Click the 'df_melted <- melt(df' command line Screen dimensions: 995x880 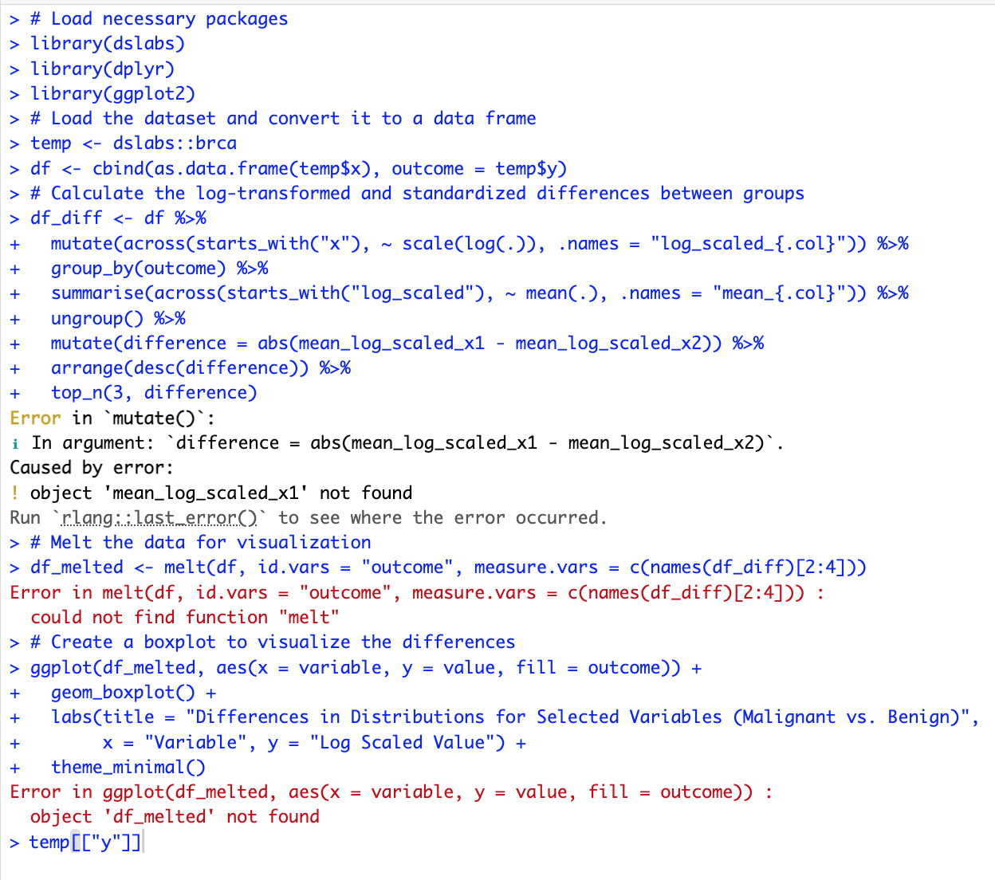pos(448,567)
